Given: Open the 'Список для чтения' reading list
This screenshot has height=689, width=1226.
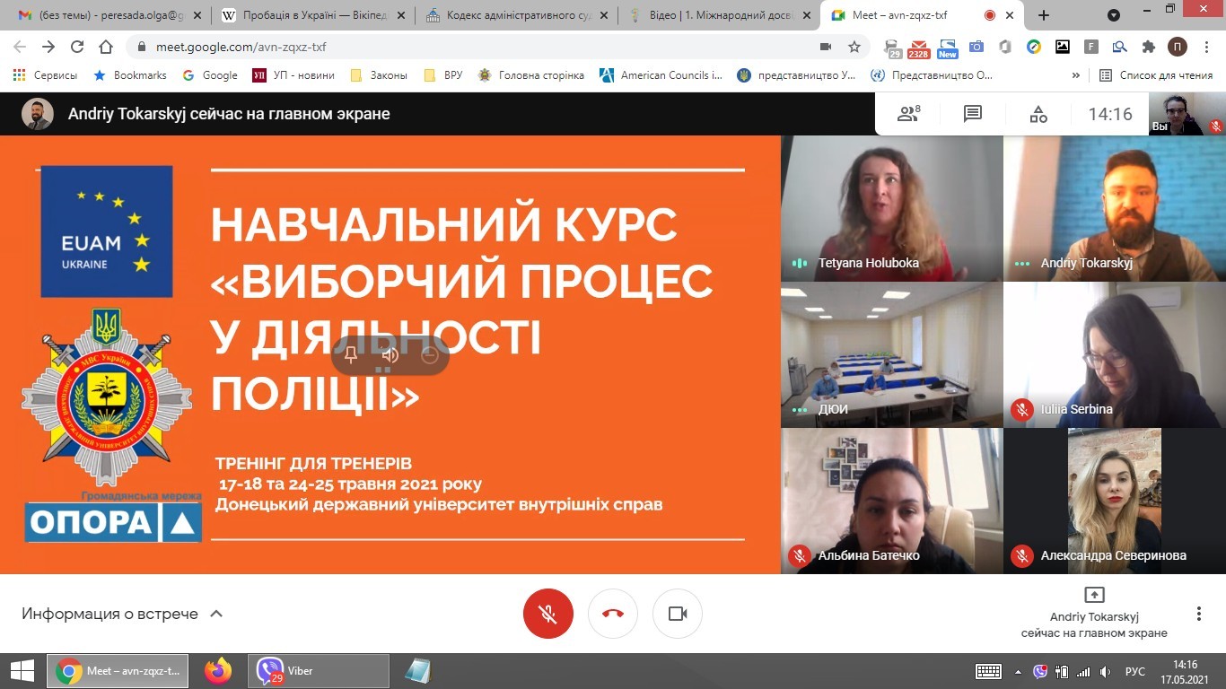Looking at the screenshot, I should click(x=1156, y=75).
